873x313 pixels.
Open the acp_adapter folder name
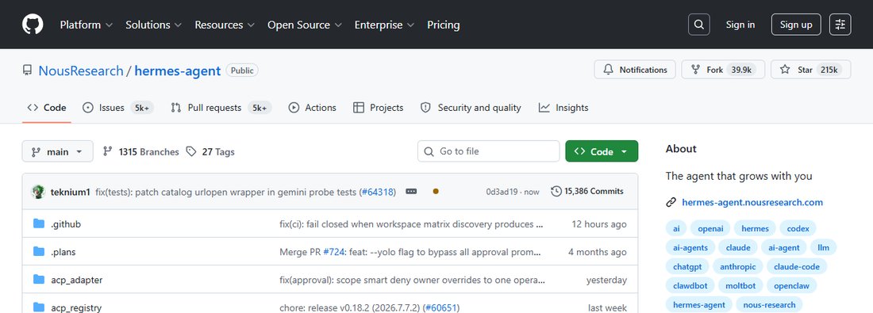click(77, 280)
